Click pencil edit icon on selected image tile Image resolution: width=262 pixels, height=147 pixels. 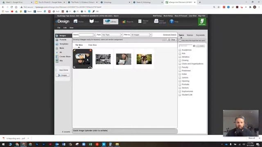pos(75,50)
